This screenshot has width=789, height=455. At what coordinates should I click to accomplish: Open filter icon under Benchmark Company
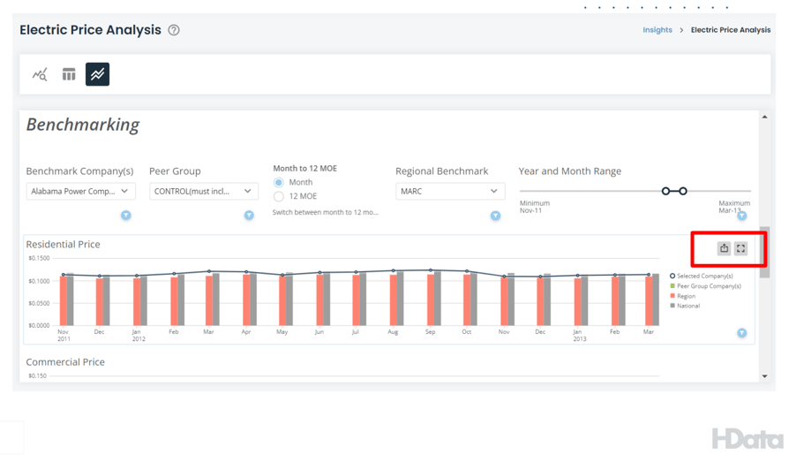point(126,216)
